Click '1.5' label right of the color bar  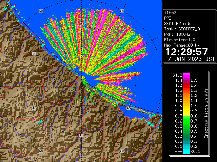point(194,80)
